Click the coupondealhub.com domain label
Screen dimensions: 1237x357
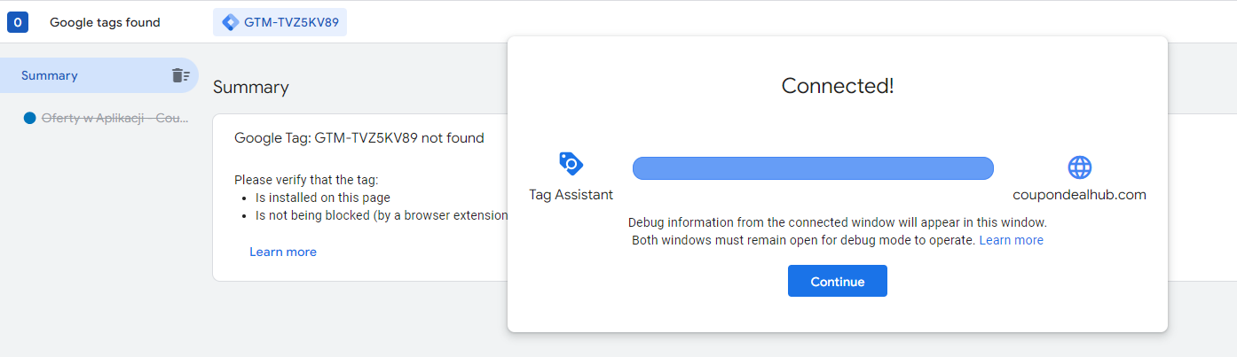(x=1080, y=195)
